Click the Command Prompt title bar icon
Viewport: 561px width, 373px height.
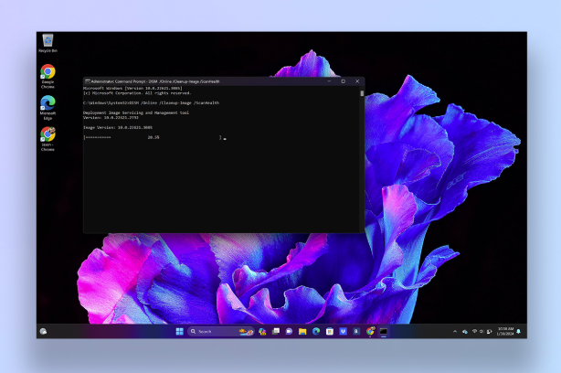click(x=88, y=80)
